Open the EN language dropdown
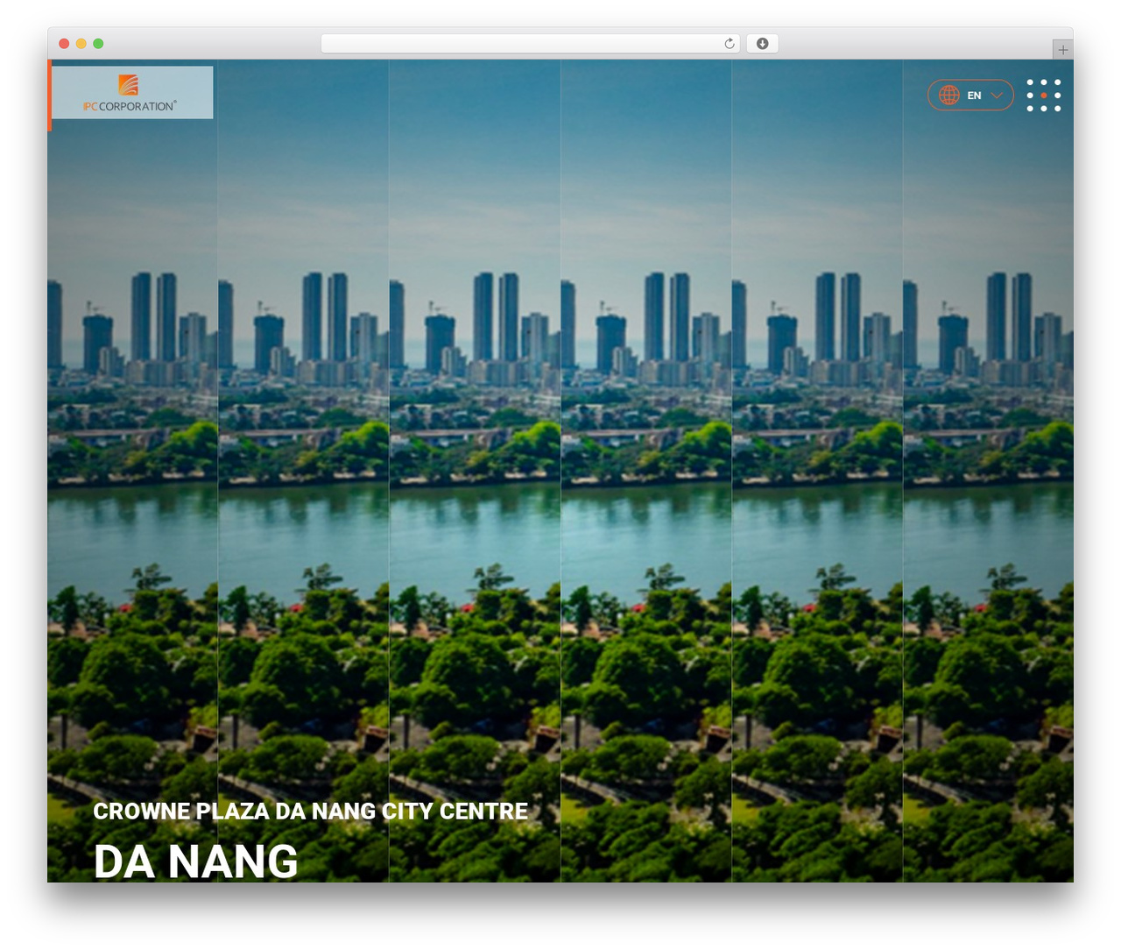The width and height of the screenshot is (1121, 950). [x=970, y=96]
